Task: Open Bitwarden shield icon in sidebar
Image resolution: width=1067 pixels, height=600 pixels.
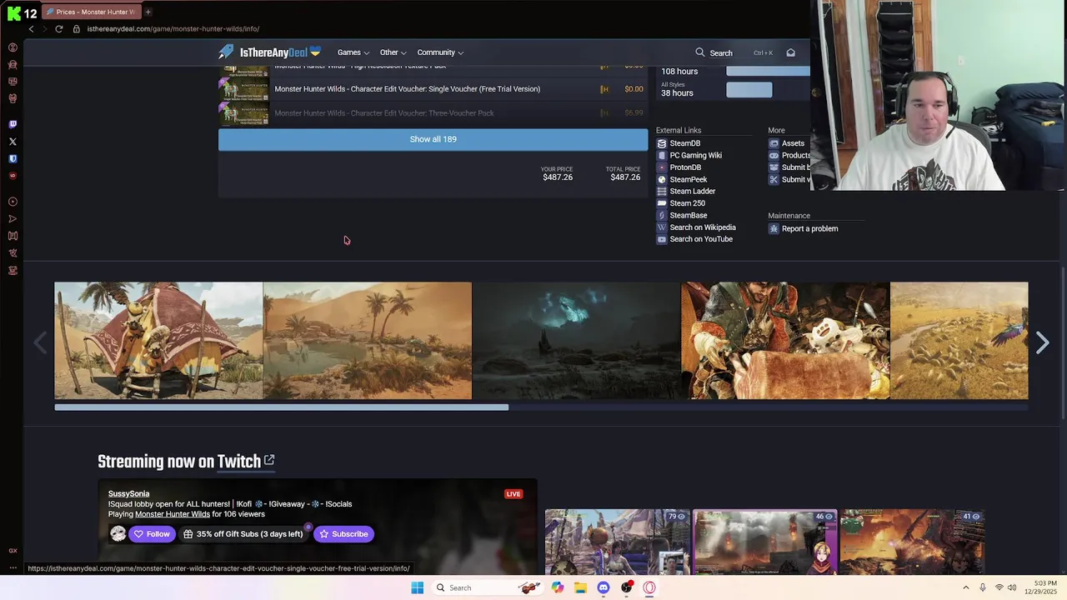Action: pos(13,158)
